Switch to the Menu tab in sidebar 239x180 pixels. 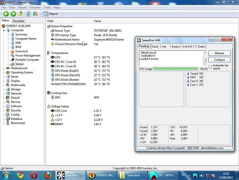5,20
